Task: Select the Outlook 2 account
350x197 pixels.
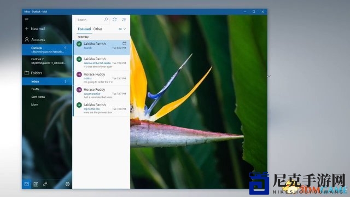Action: 47,61
